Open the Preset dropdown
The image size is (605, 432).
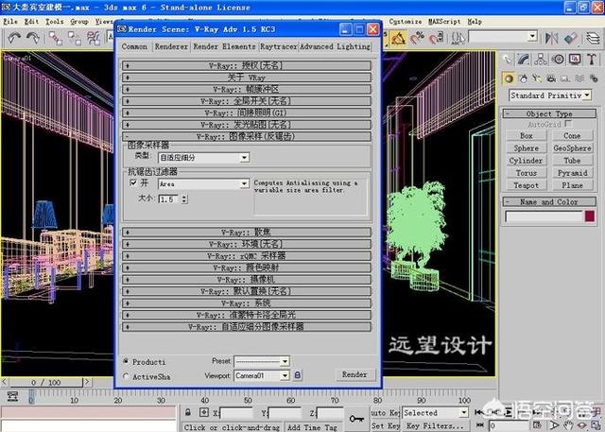(285, 361)
